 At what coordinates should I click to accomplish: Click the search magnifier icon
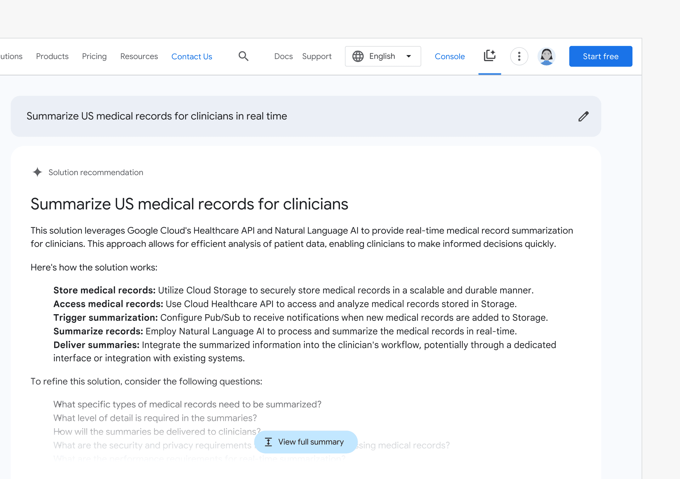(243, 56)
